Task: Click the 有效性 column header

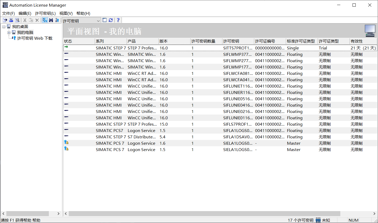Action: pyautogui.click(x=363, y=41)
